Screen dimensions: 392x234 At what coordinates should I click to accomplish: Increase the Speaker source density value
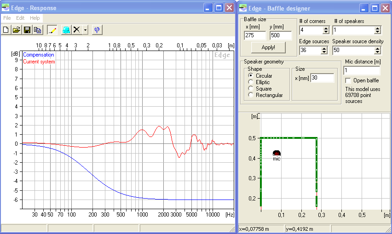tap(377, 48)
